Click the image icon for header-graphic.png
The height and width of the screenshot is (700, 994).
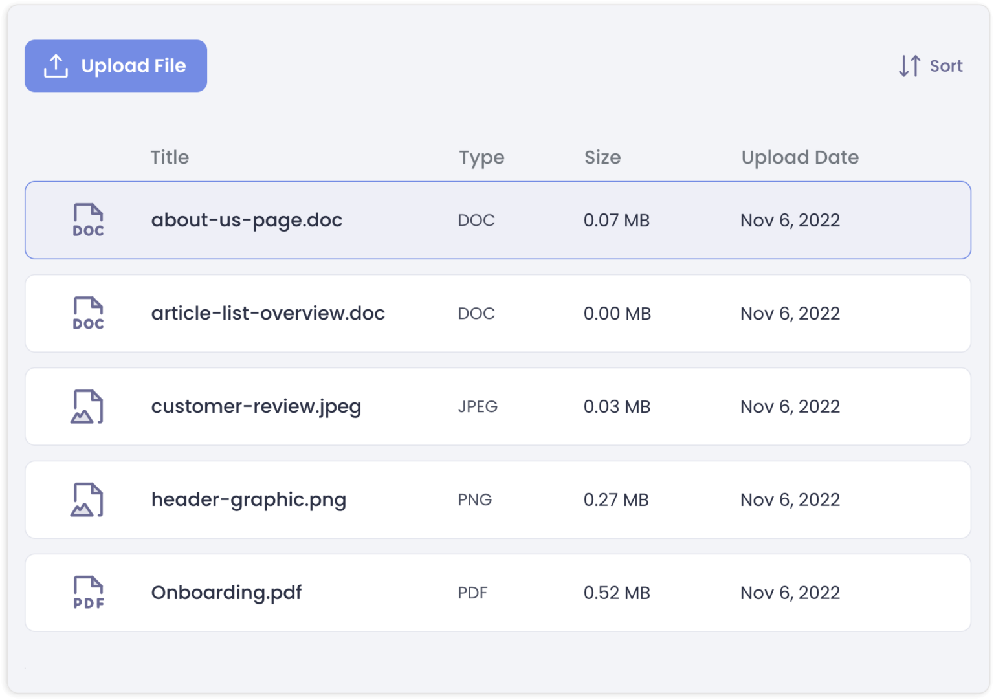click(88, 499)
